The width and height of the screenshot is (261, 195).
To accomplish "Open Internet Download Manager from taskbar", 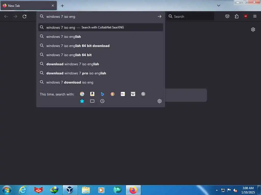I will [x=54, y=190].
